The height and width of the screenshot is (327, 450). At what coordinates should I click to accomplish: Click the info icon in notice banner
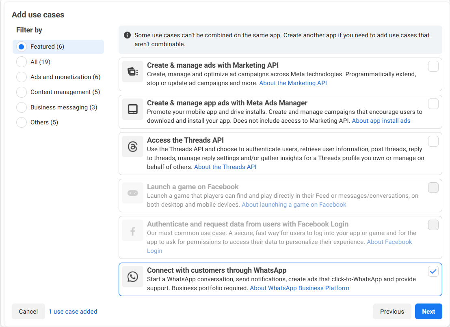click(127, 35)
